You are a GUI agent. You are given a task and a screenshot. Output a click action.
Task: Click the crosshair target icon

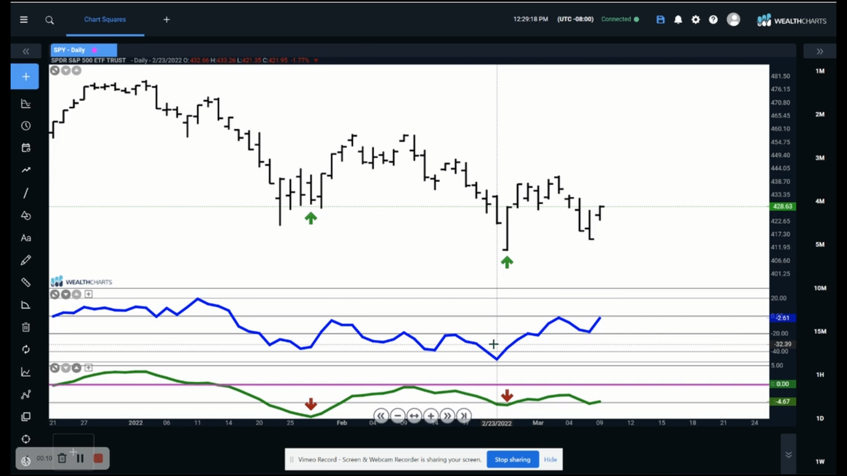click(26, 439)
